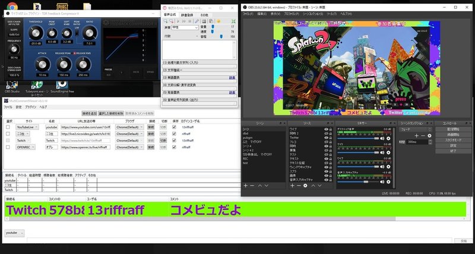
Task: Move scene up in OBS scenes panel
Action: [x=260, y=186]
